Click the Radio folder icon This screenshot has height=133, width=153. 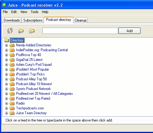(x=12, y=103)
